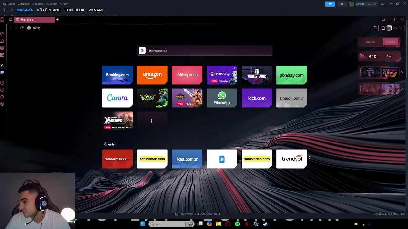
Task: Open the Oyunlar menu
Action: (52, 4)
